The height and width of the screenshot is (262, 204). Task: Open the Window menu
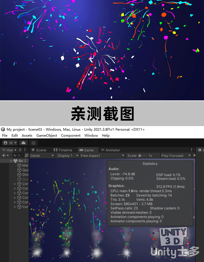pyautogui.click(x=91, y=136)
